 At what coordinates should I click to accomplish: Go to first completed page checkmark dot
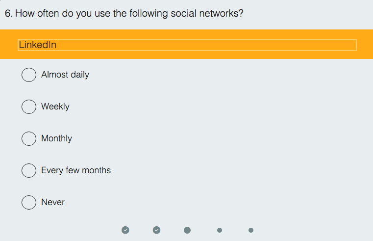(125, 230)
